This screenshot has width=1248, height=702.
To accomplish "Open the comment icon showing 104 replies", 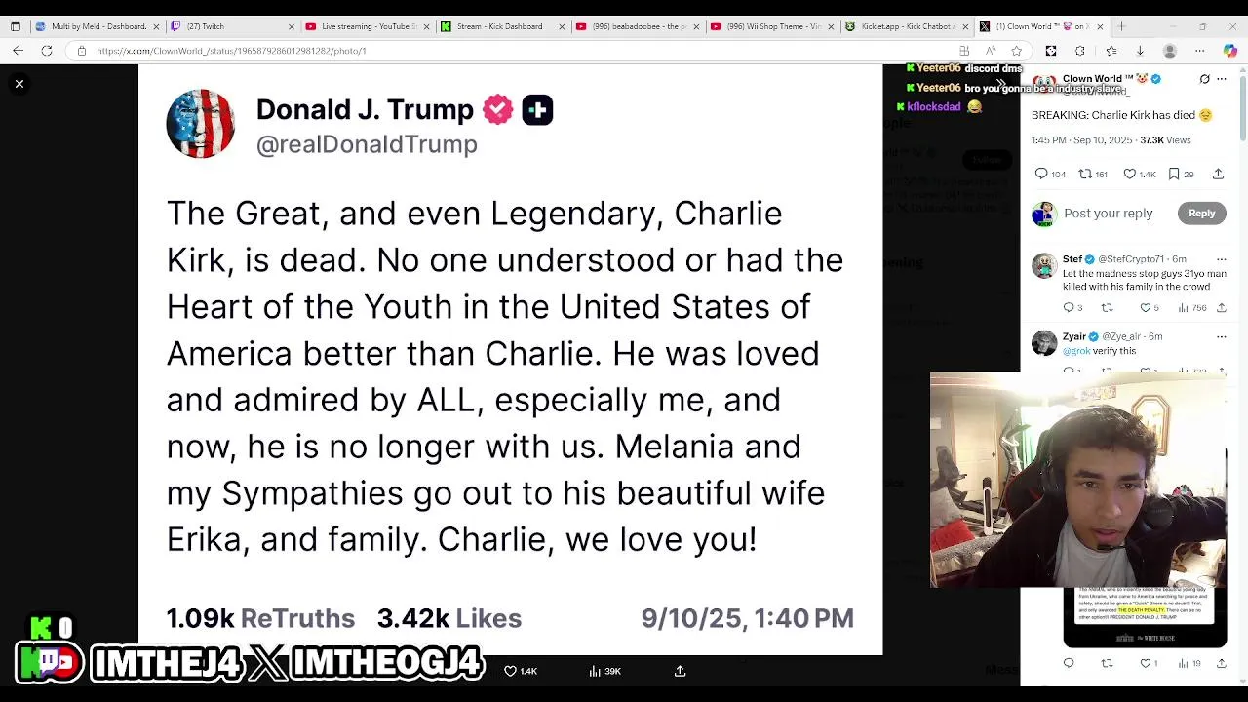I will 1041,174.
